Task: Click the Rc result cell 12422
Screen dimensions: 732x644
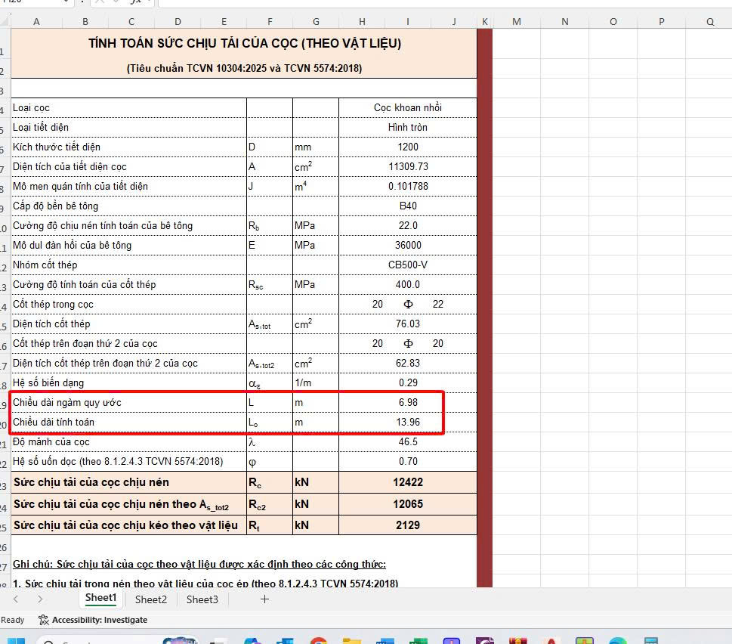Action: 407,482
